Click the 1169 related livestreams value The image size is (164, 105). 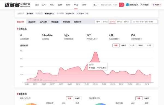111,36
